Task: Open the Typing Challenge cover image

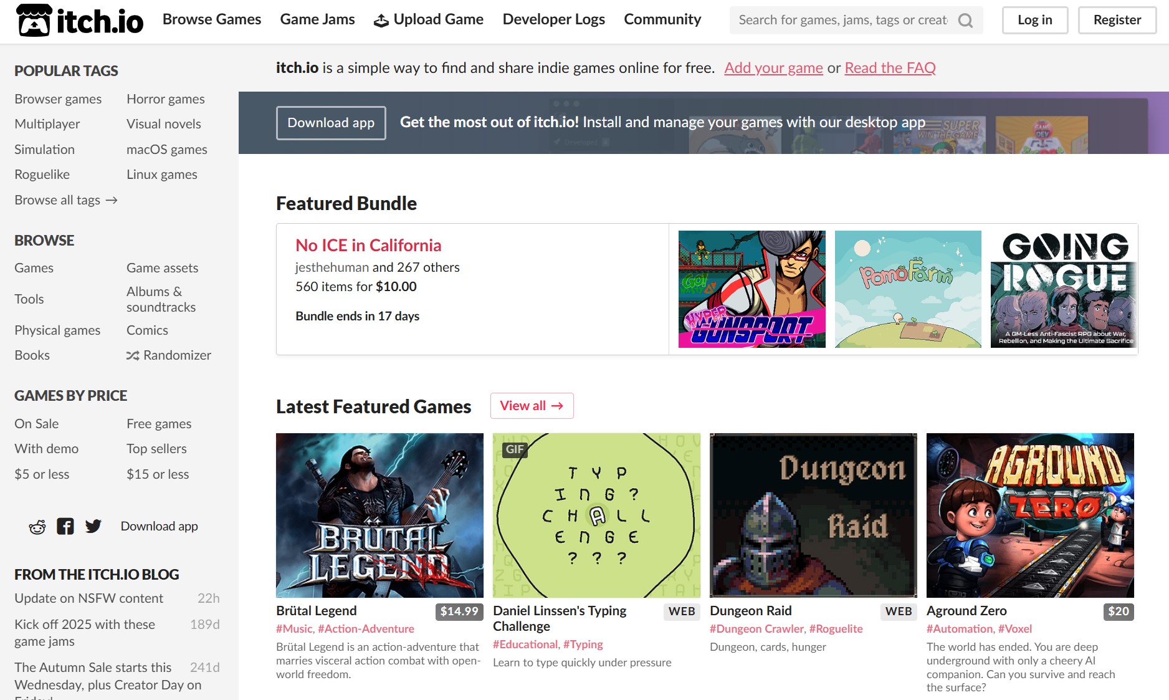Action: [x=596, y=515]
